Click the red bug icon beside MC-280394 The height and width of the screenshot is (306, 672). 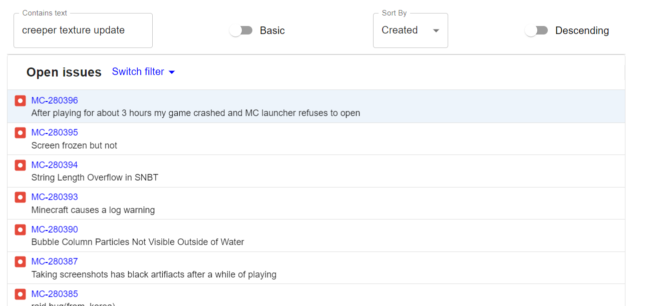point(20,165)
